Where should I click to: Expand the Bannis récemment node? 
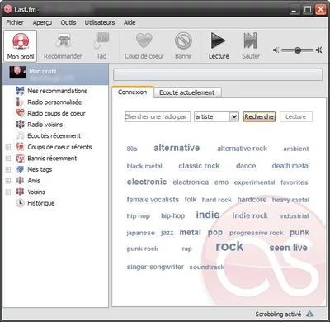point(8,159)
